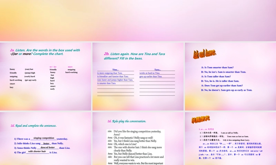Select the as...as usage explanation slide
This screenshot has height=165, width=276.
click(230, 138)
